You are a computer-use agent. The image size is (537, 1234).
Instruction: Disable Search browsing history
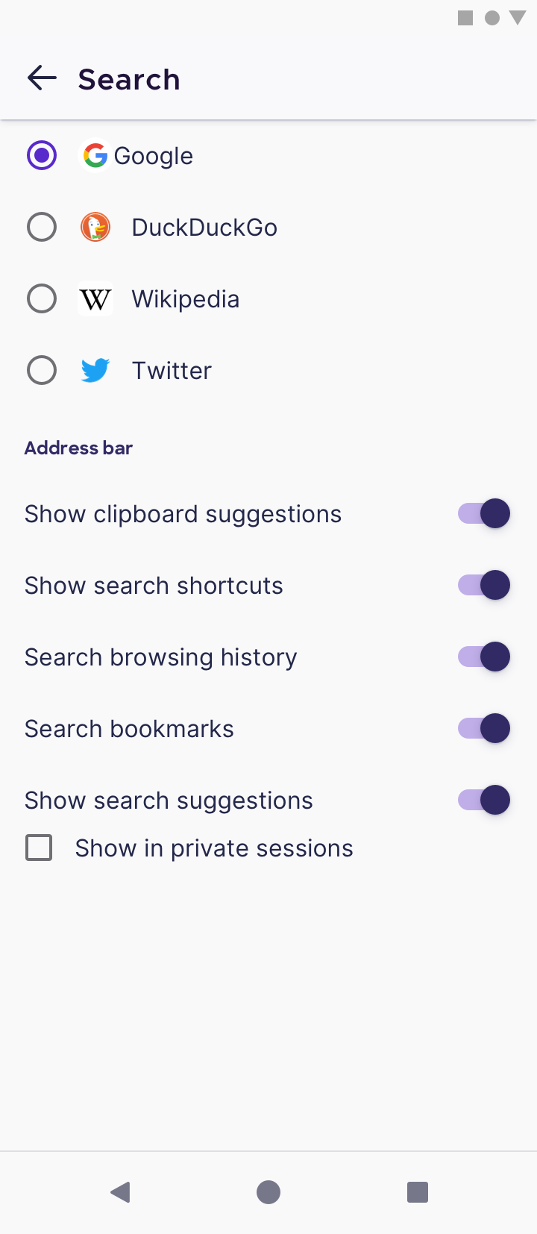[x=483, y=657]
